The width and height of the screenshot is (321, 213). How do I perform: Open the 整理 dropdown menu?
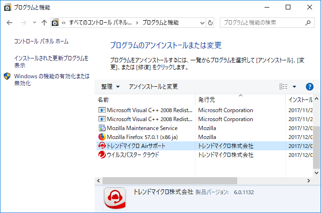(110, 87)
